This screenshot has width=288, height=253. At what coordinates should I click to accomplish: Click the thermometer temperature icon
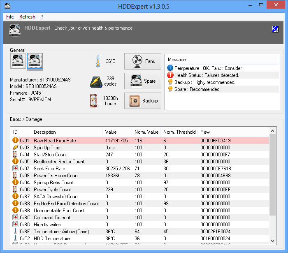(98, 61)
